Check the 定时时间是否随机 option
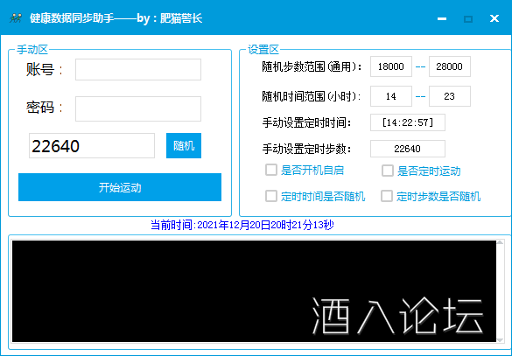512x356 pixels. click(x=271, y=196)
